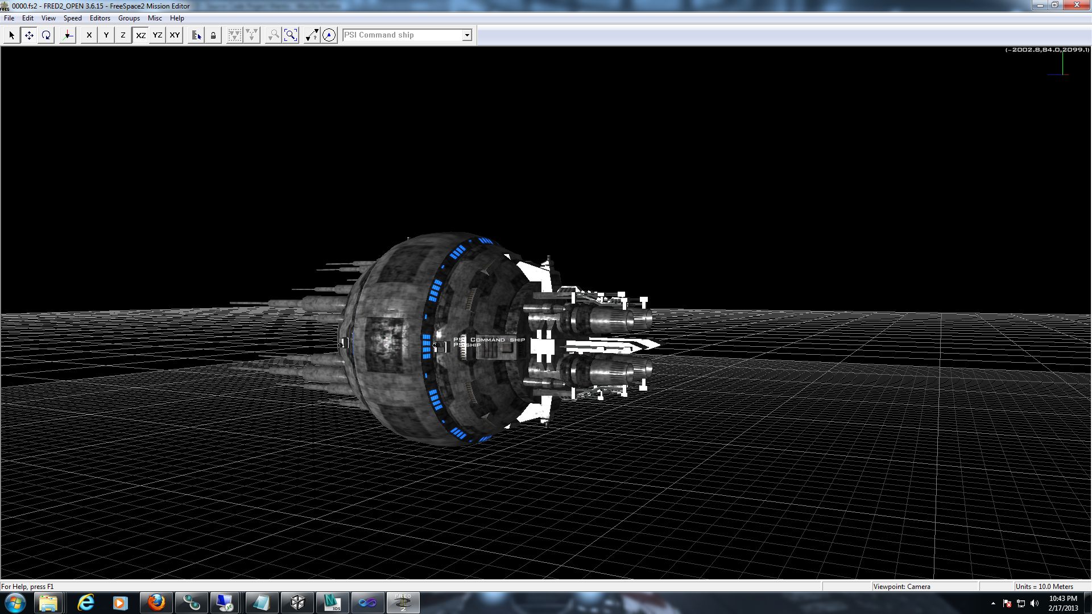The image size is (1092, 614).
Task: Click the padlock lock-objects icon
Action: click(x=213, y=35)
